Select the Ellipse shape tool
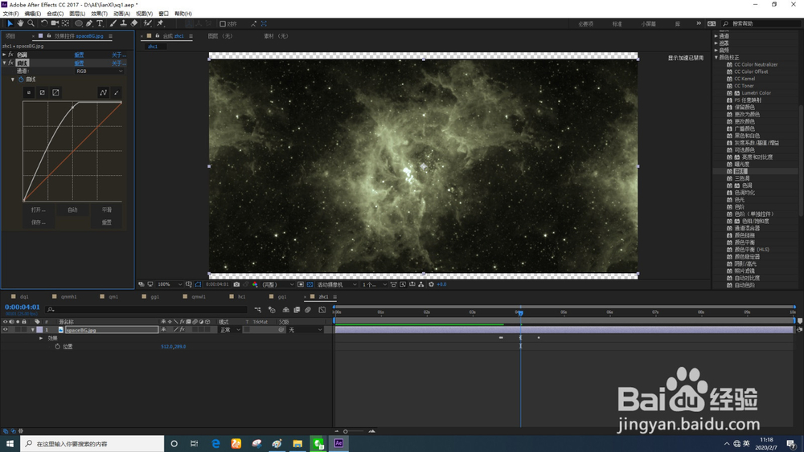This screenshot has width=804, height=452. click(x=79, y=23)
